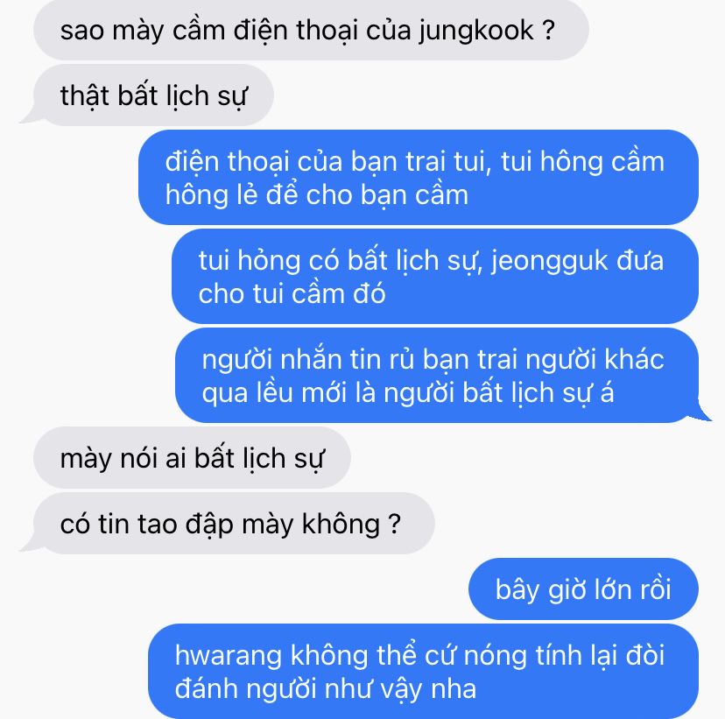Select the short blue 'bây giờ lớn rồi' bubble
Image resolution: width=725 pixels, height=719 pixels.
583,589
